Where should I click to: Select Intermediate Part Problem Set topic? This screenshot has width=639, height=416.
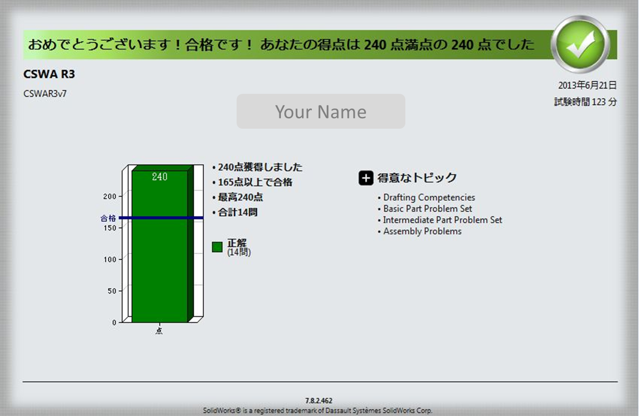(x=443, y=220)
